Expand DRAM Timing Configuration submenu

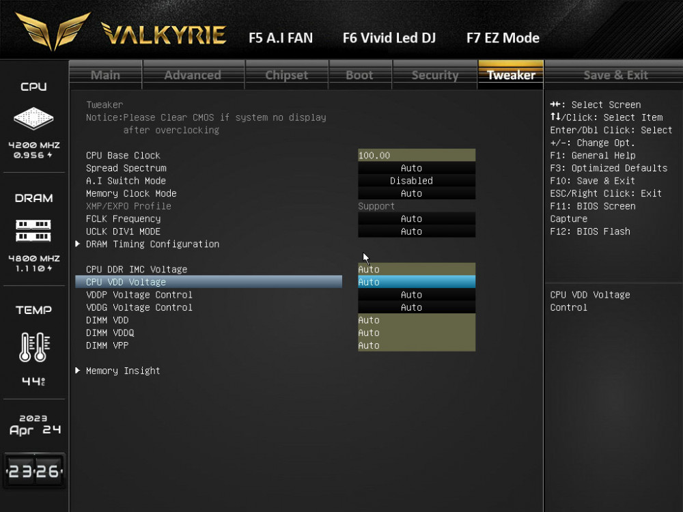click(x=152, y=244)
